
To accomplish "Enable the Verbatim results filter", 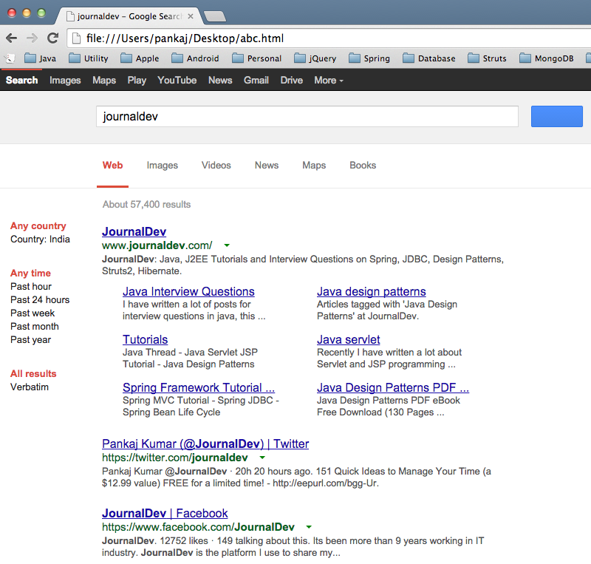I will click(x=28, y=387).
